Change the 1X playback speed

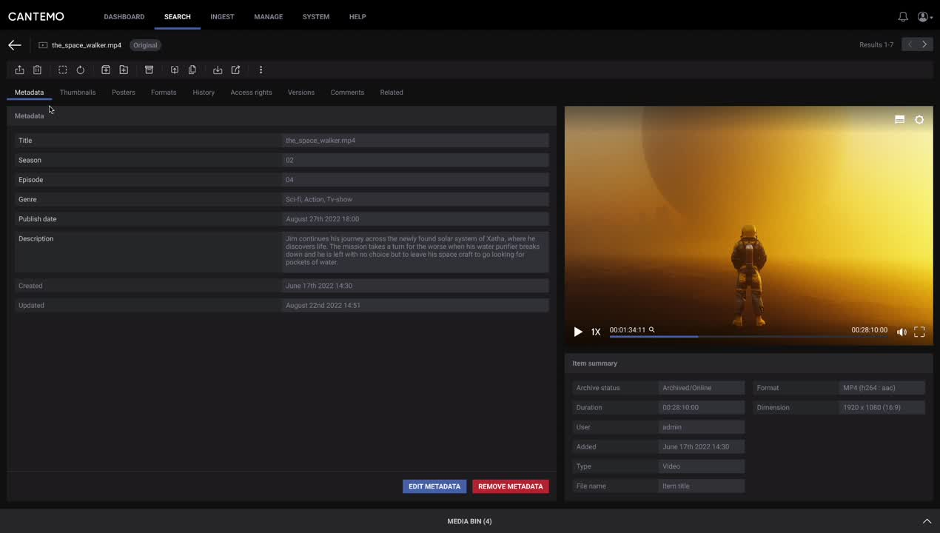coord(596,332)
